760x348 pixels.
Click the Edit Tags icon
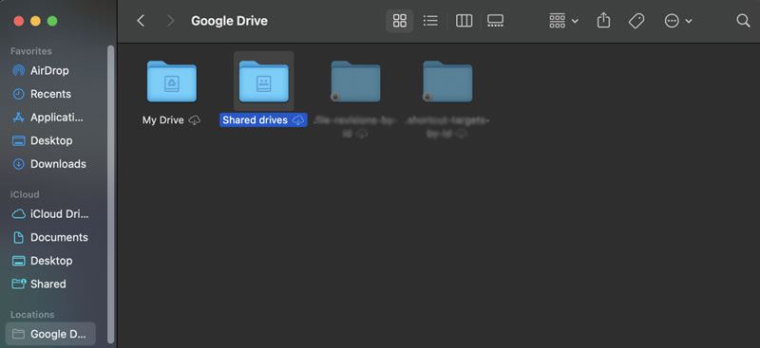[636, 21]
